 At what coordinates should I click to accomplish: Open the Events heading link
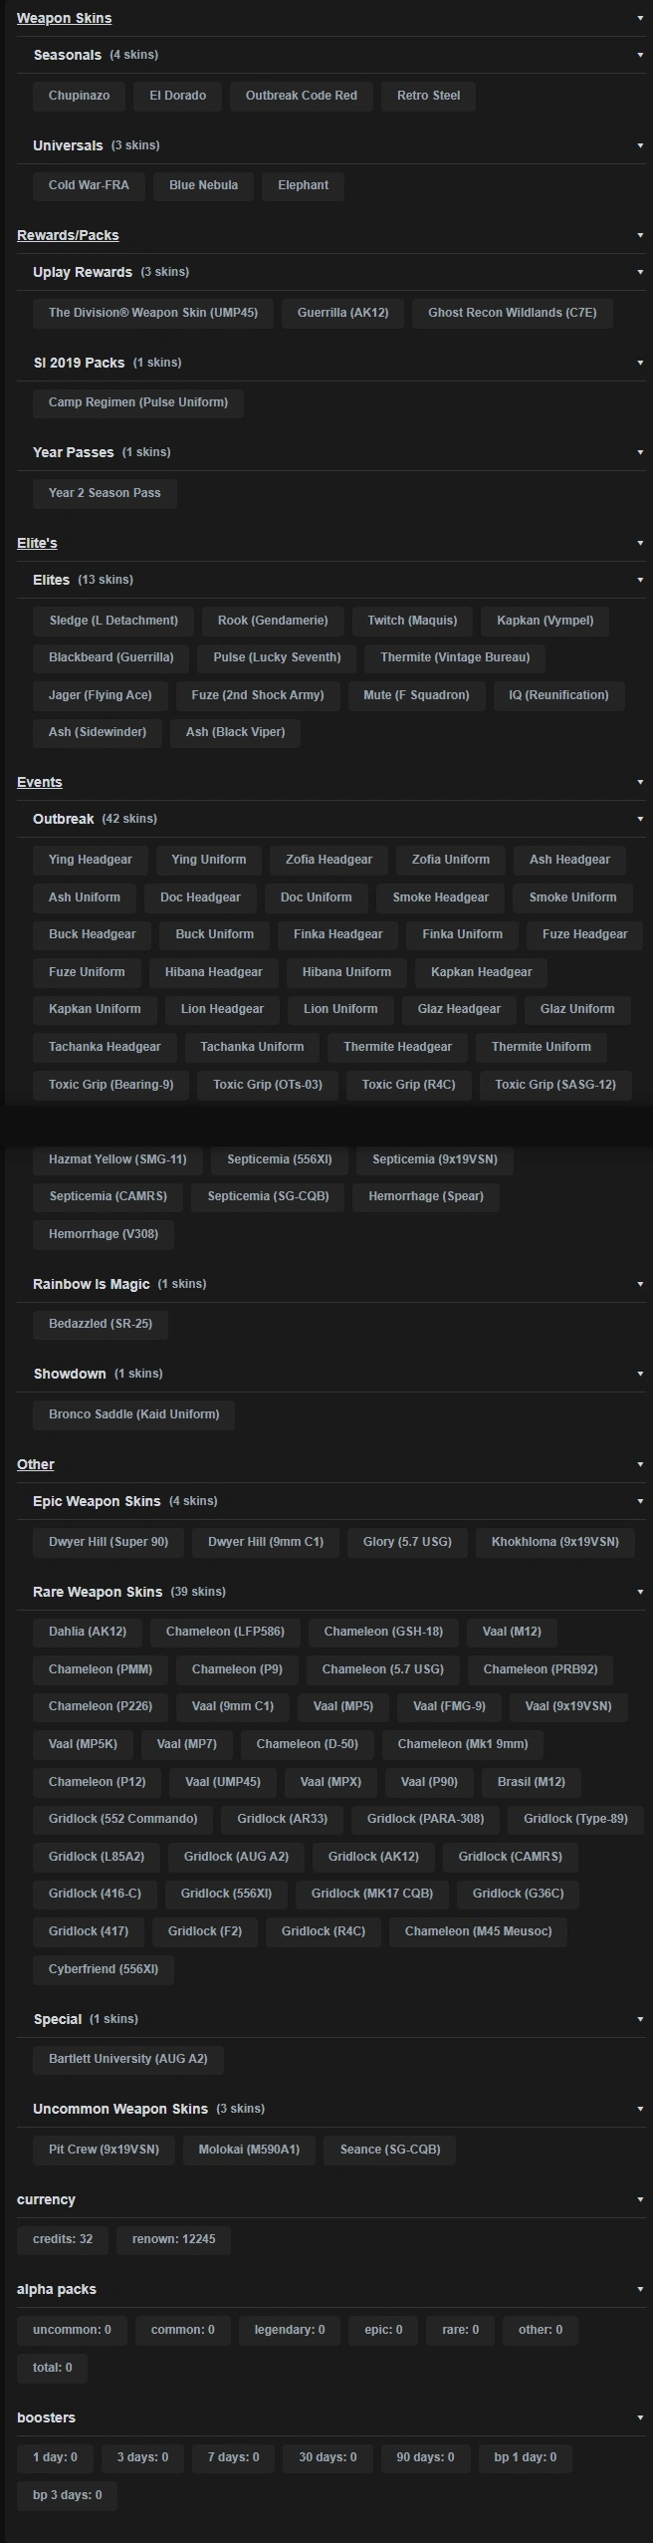[40, 782]
